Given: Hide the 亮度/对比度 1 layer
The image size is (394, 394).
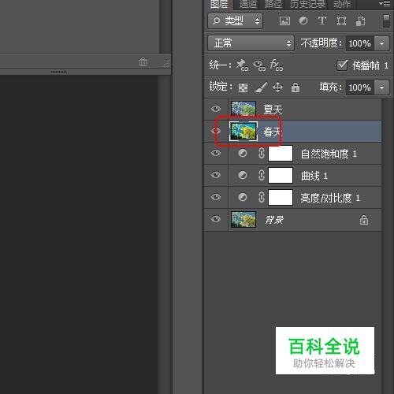Looking at the screenshot, I should tap(216, 197).
